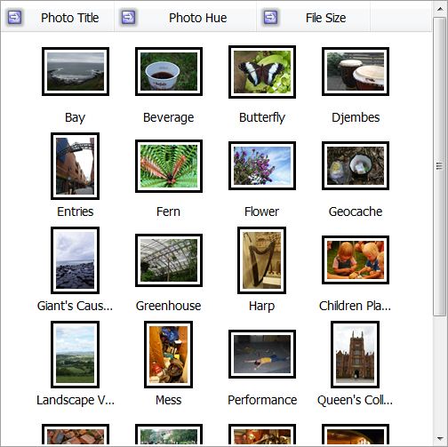This screenshot has height=447, width=448.
Task: Open the Greenhouse photo thumbnail
Action: click(x=169, y=260)
